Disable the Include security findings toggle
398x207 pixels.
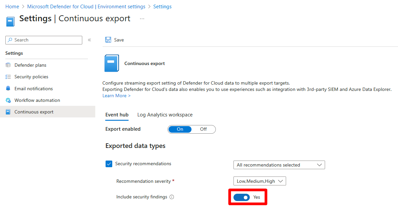[x=241, y=197]
